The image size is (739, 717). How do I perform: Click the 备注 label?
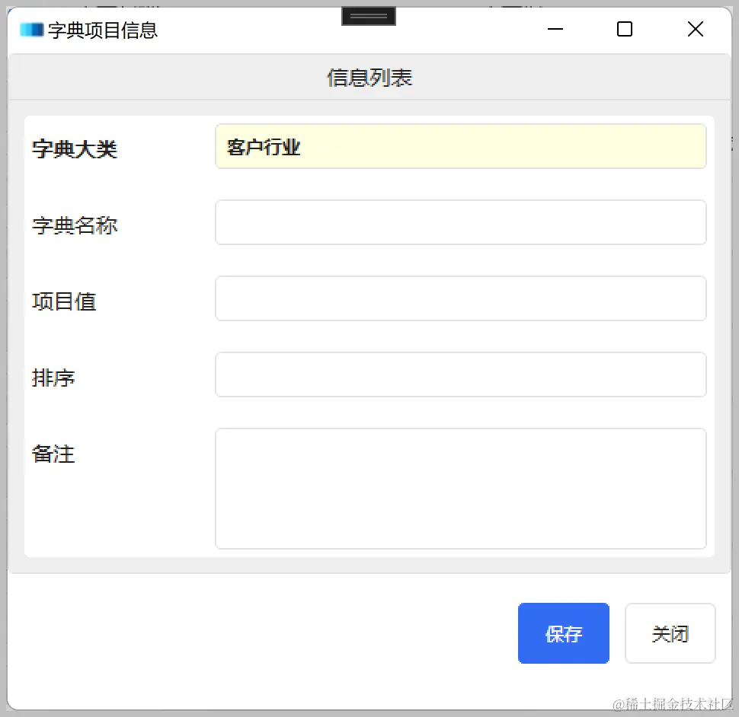pos(53,454)
